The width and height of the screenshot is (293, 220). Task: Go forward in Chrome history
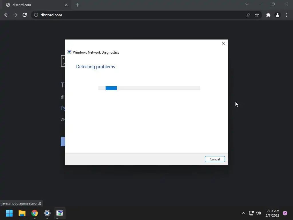[x=15, y=15]
